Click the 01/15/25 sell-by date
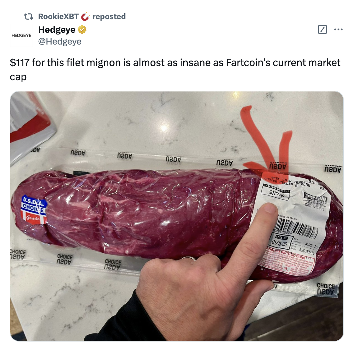353x348 pixels. [279, 244]
